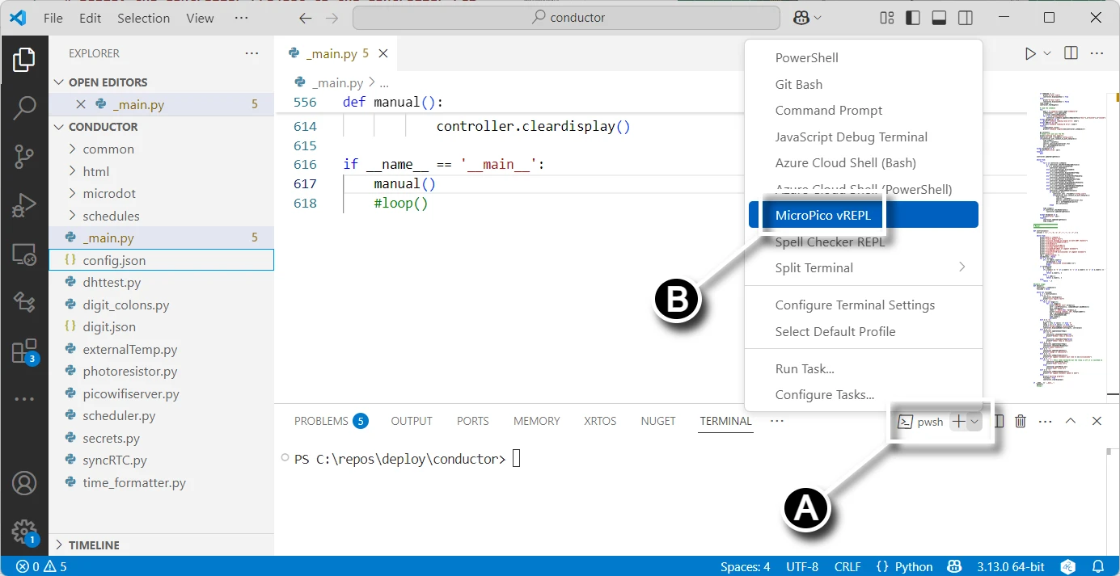Open scheduler.py file
Image resolution: width=1120 pixels, height=576 pixels.
(162, 416)
